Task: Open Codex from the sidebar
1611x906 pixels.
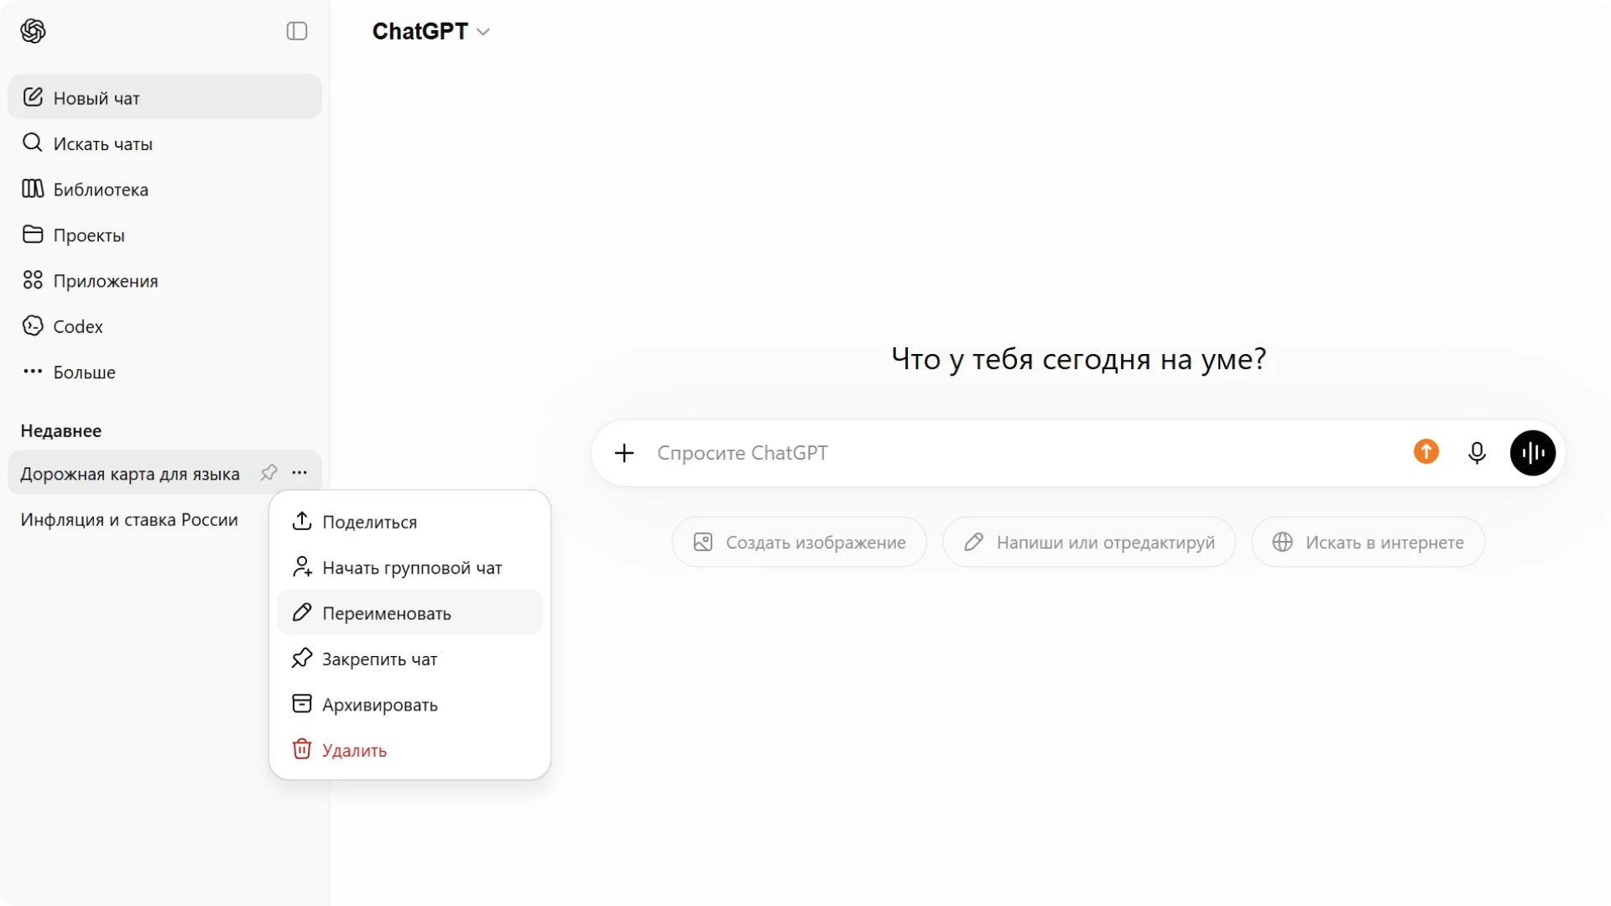Action: coord(164,326)
